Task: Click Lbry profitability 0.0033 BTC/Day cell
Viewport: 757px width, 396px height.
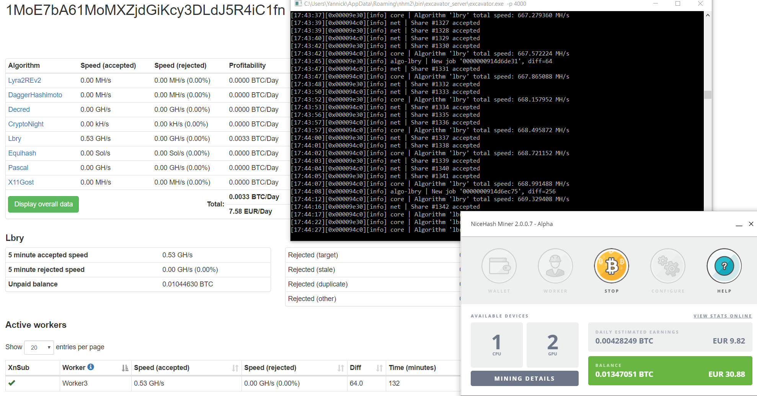Action: 254,139
